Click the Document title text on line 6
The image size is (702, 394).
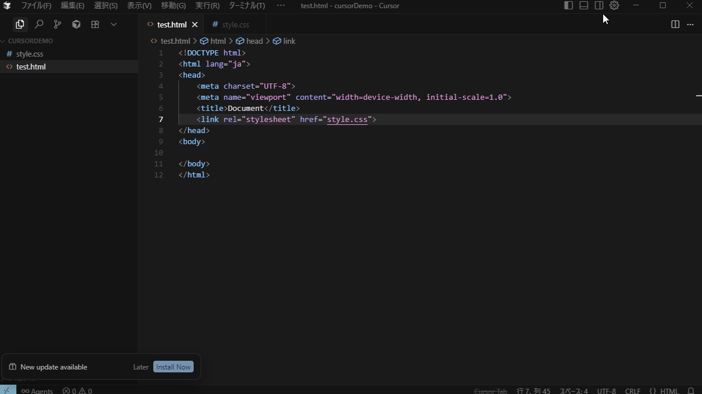pyautogui.click(x=246, y=109)
